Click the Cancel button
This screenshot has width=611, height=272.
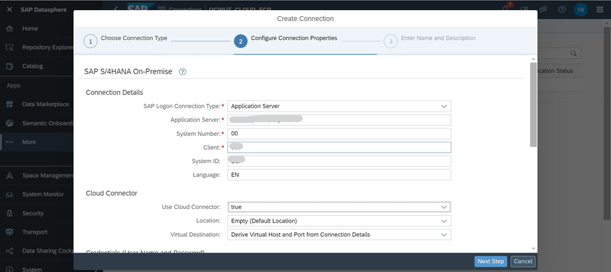click(523, 261)
